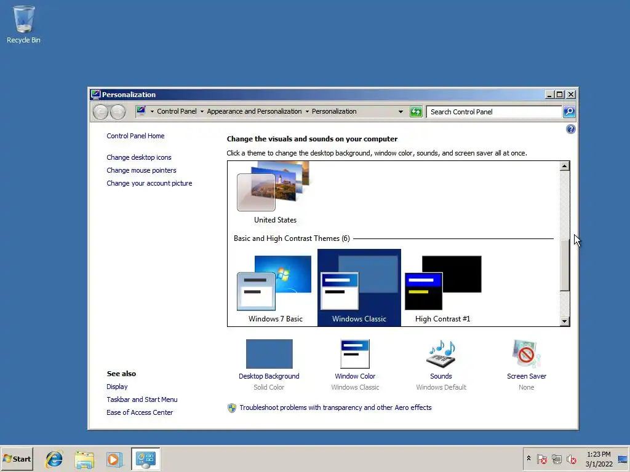Open Change mouse pointers link
The width and height of the screenshot is (630, 472).
(142, 170)
